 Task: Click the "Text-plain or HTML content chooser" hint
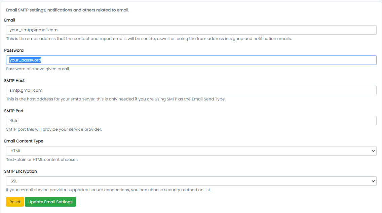[42, 160]
